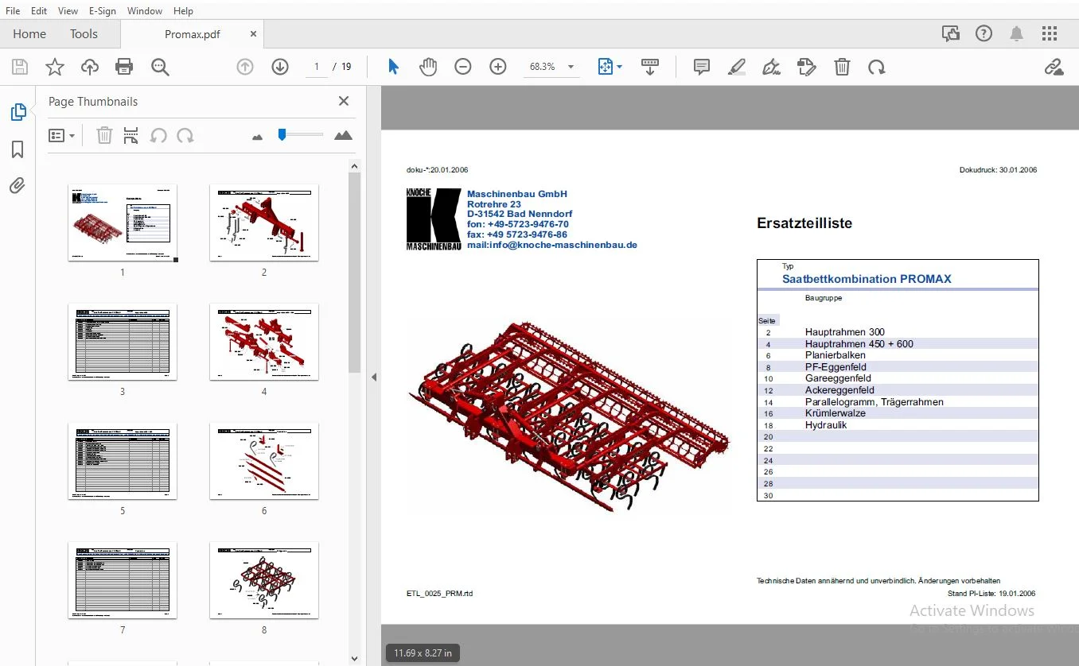Rotate thumbnail pages counterclockwise
The width and height of the screenshot is (1079, 666).
158,135
